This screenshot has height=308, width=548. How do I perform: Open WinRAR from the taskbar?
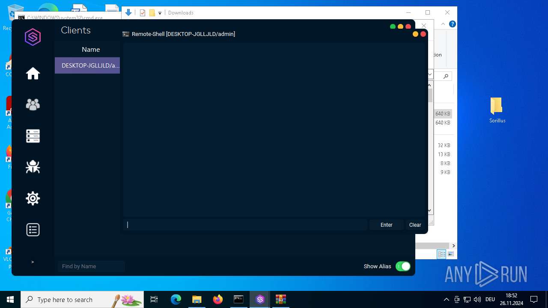281,299
